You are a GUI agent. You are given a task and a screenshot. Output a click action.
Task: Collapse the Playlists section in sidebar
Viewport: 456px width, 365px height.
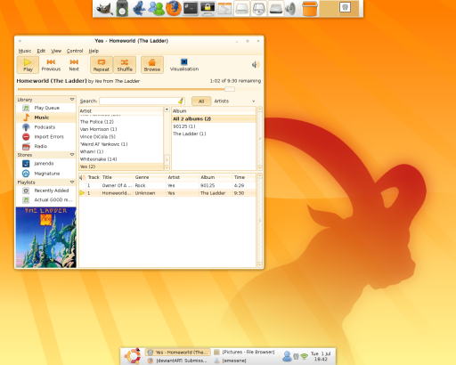72,182
